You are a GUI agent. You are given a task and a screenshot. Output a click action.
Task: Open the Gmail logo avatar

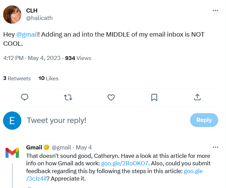(x=12, y=153)
